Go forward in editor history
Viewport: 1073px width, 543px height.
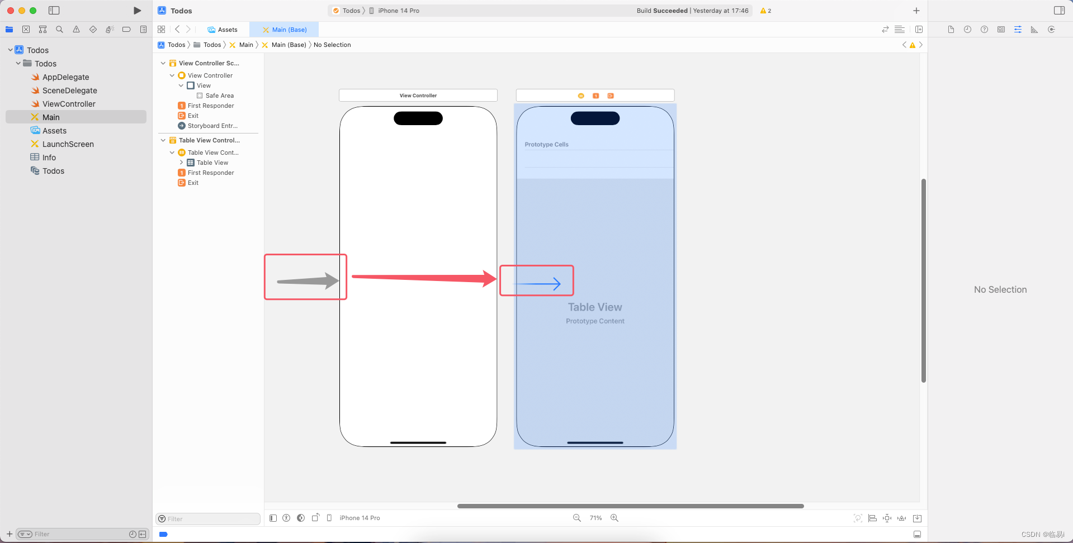click(x=188, y=30)
